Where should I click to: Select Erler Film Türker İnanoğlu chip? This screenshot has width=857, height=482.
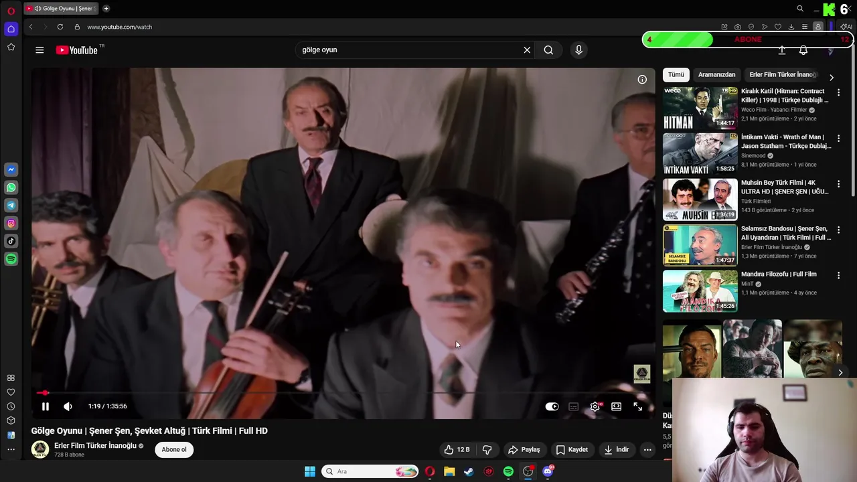pos(783,75)
